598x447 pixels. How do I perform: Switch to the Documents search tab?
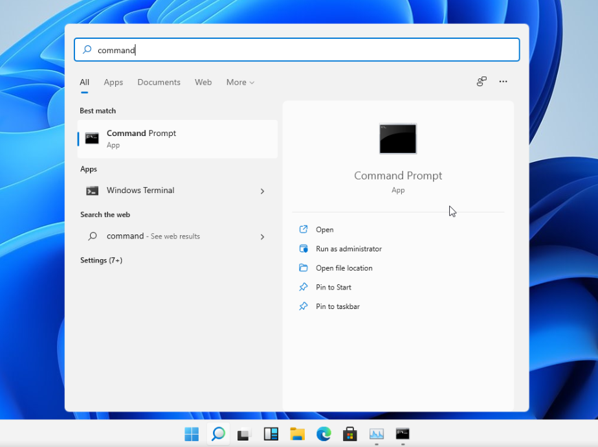159,82
